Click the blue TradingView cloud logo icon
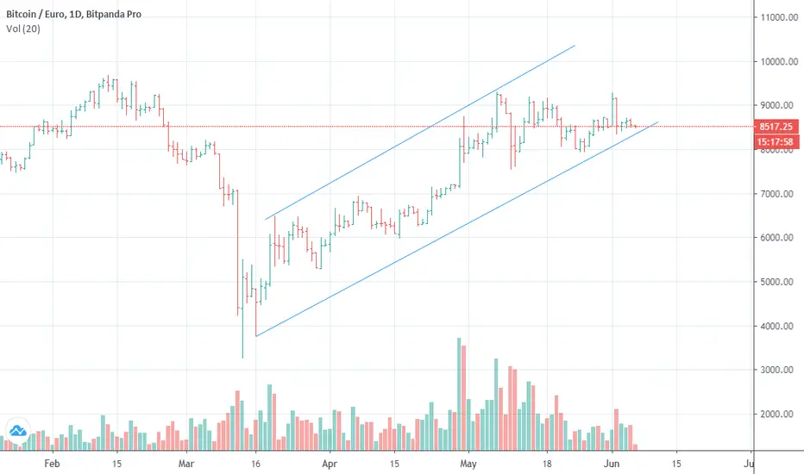 coord(17,431)
